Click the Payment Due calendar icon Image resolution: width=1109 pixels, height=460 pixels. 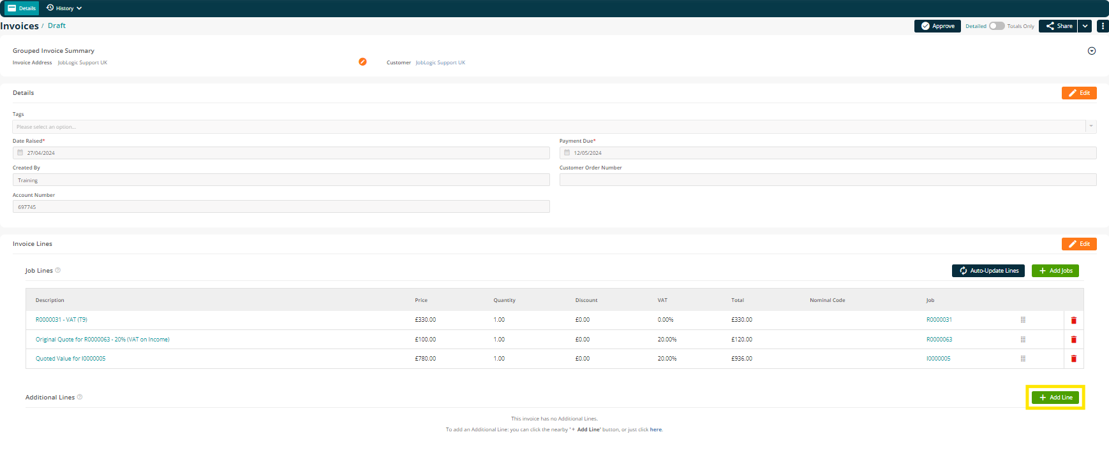[567, 153]
